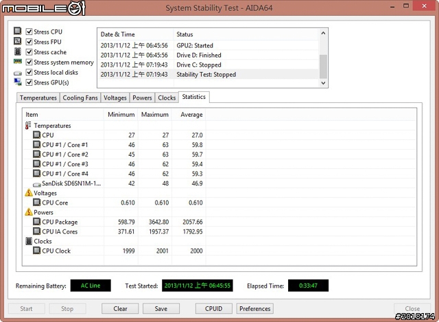Click the log scroll up arrow
This screenshot has height=322, width=439.
pyautogui.click(x=323, y=34)
